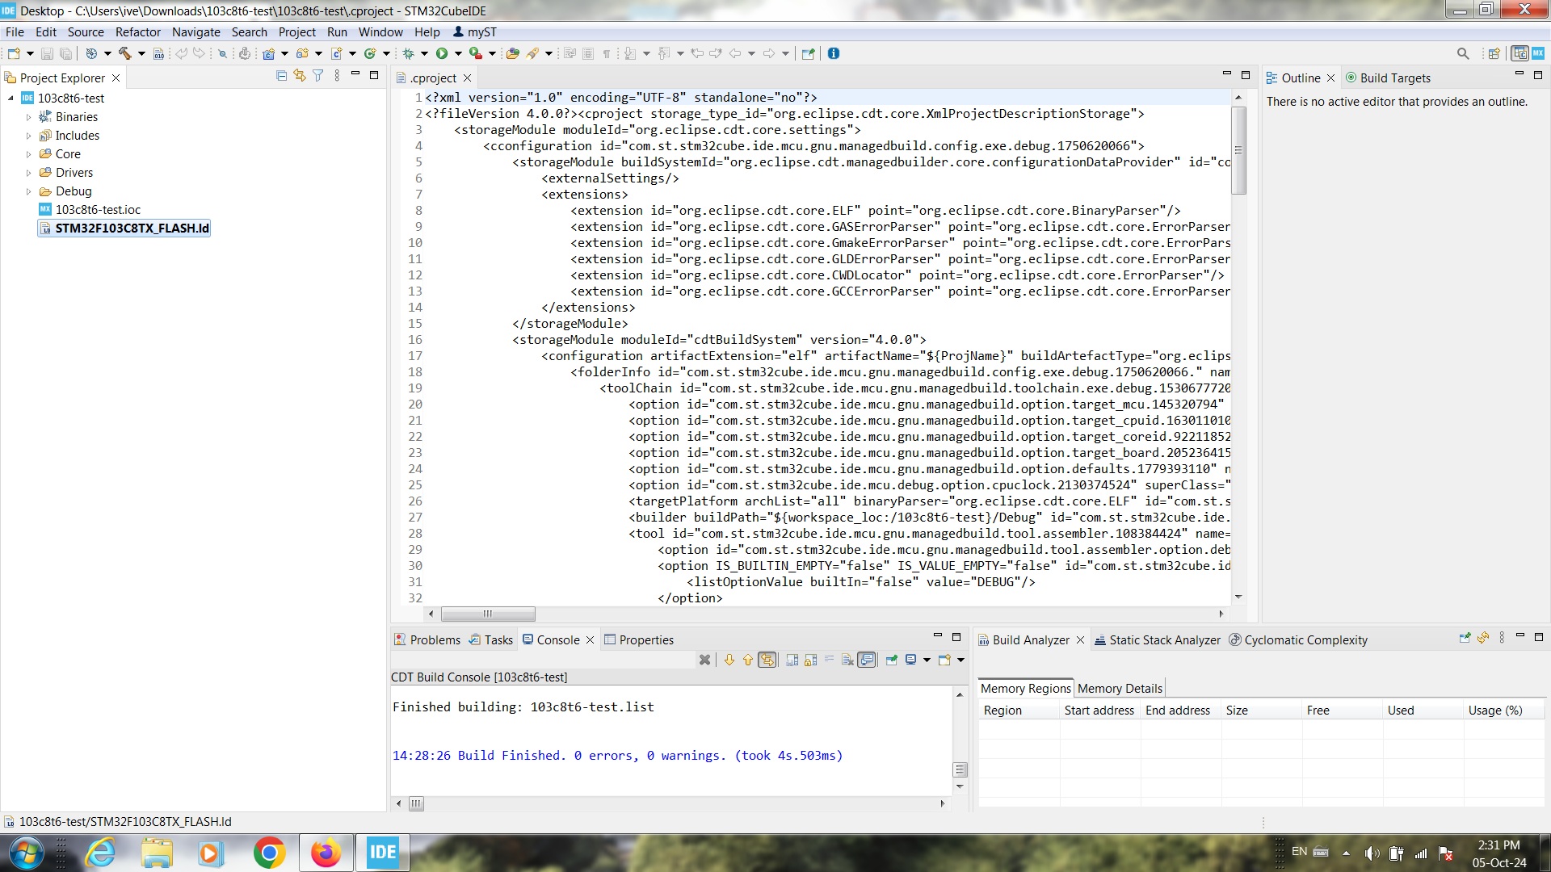Screen dimensions: 1551x872
Task: Click the Open Perspective icon
Action: click(1494, 53)
